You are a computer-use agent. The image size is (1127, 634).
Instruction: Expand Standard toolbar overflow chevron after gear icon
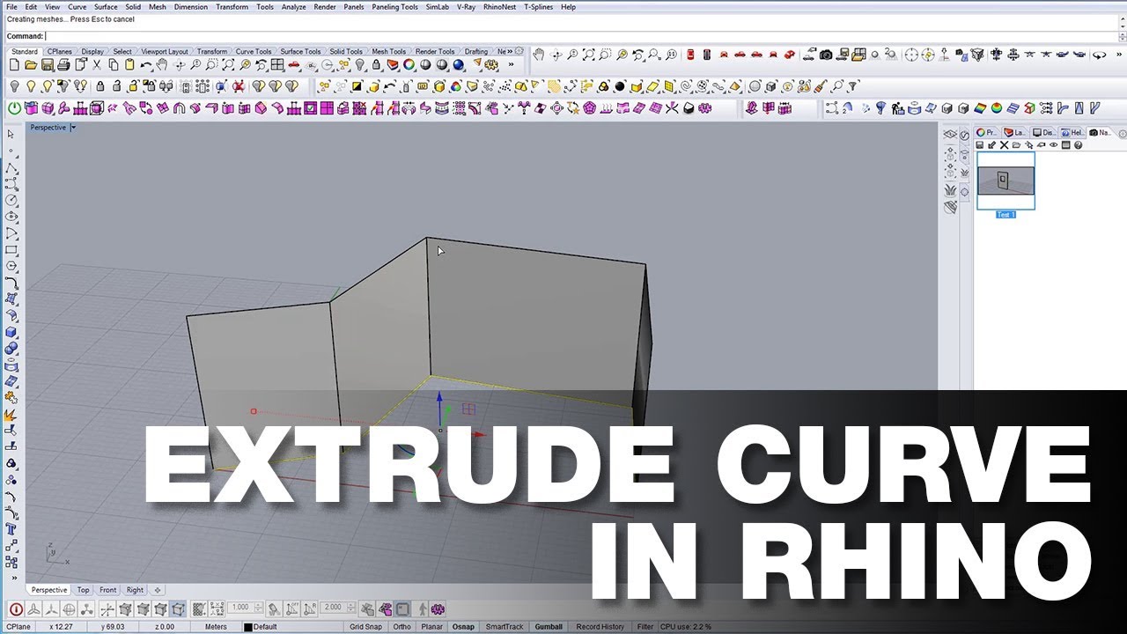click(x=511, y=64)
